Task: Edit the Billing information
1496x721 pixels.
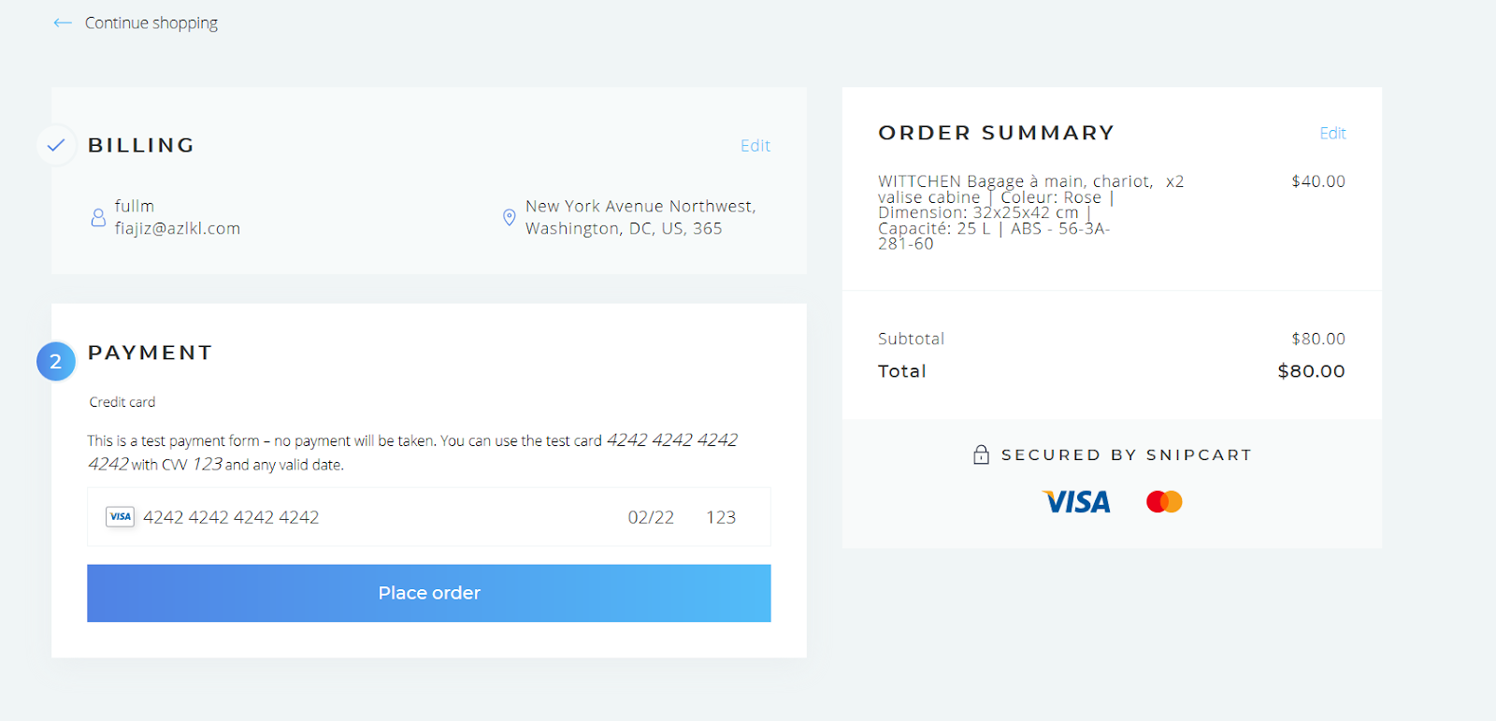Action: click(755, 145)
